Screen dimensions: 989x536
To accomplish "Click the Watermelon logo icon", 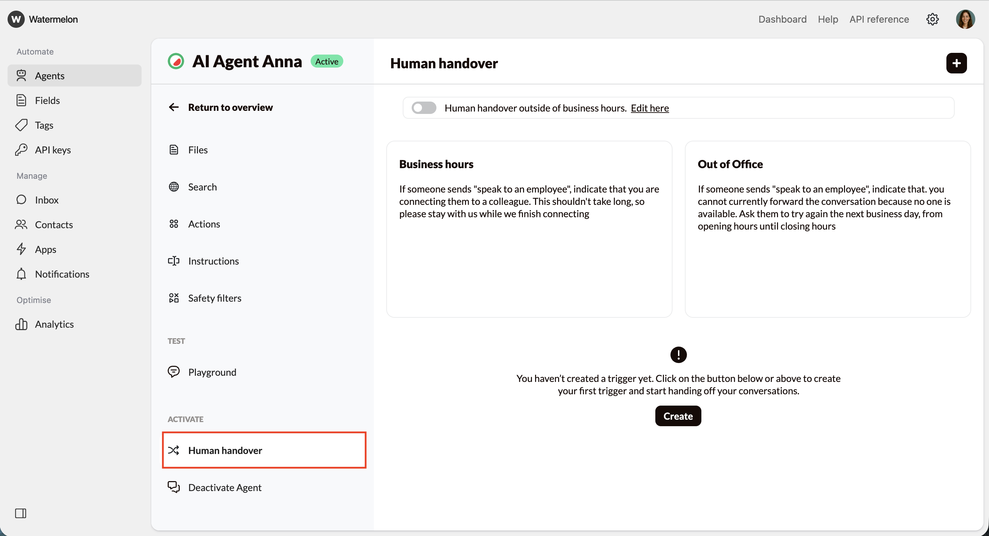I will (x=16, y=19).
